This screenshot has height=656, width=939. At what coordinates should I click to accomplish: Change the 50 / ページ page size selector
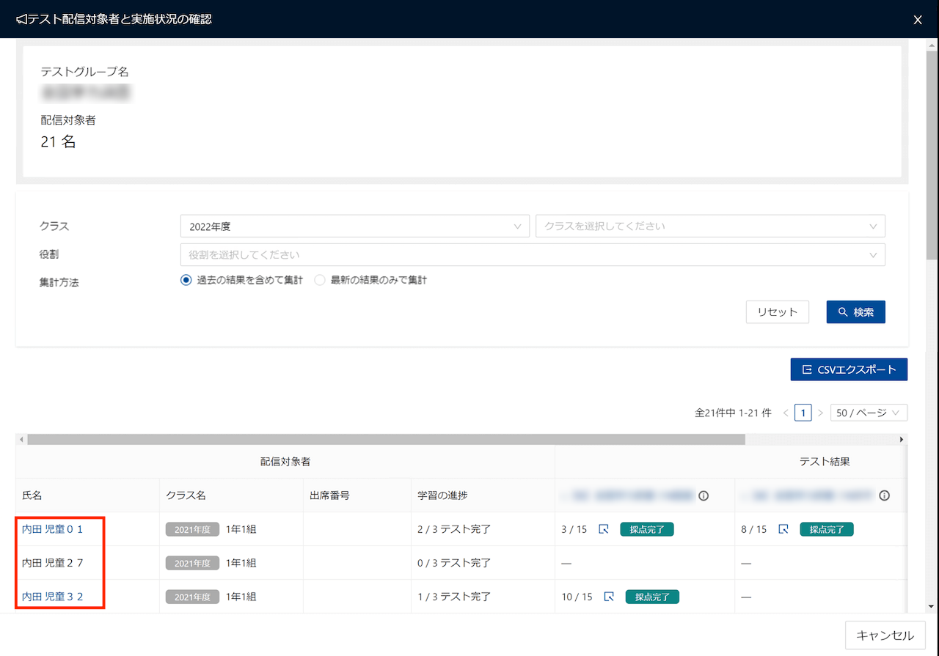point(869,413)
